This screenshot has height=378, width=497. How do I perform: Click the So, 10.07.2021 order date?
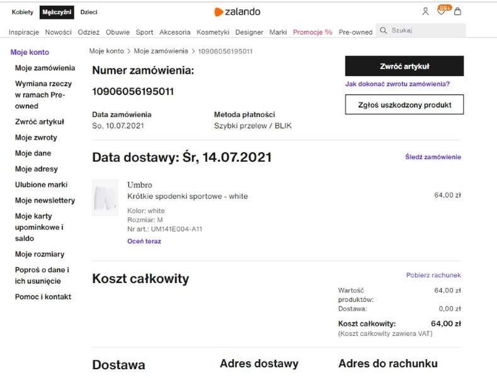tap(118, 126)
